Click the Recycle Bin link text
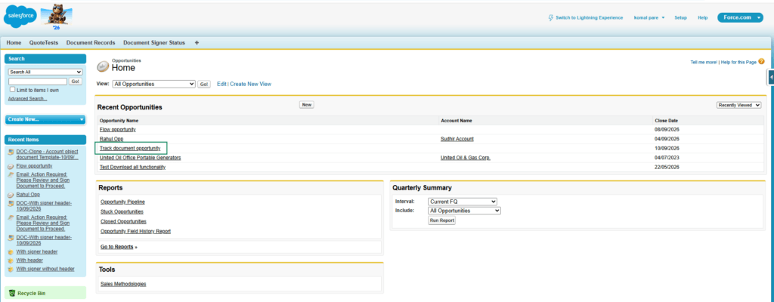Viewport: 774px width, 302px height. (x=32, y=293)
